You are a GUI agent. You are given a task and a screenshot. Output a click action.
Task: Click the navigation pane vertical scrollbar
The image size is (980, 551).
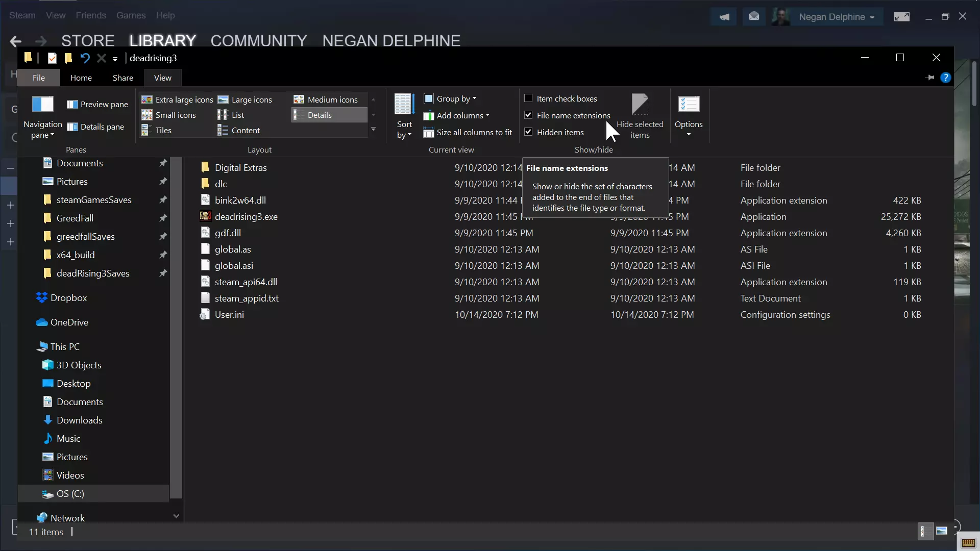click(x=176, y=327)
